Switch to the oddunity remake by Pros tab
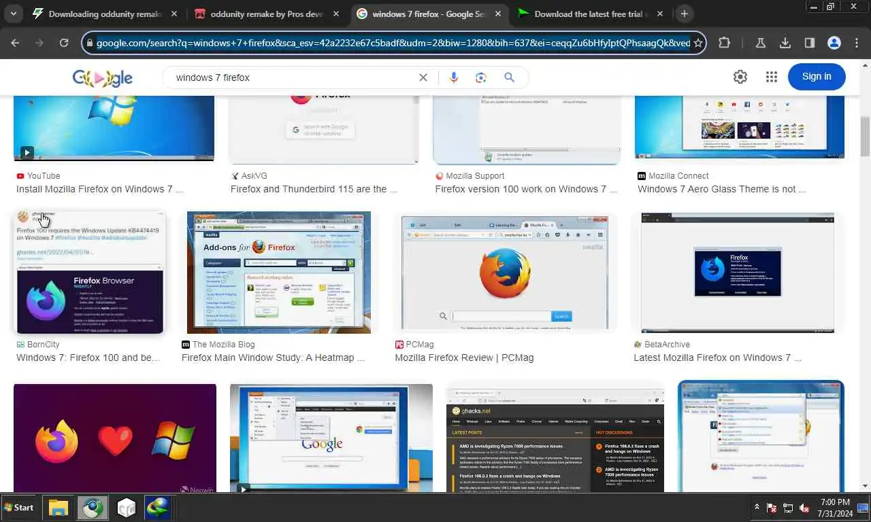Screen dimensions: 871x522 click(267, 14)
